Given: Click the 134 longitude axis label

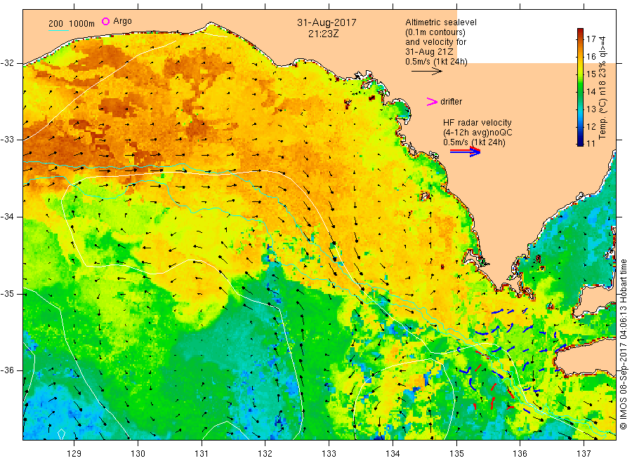Looking at the screenshot, I should tap(393, 454).
